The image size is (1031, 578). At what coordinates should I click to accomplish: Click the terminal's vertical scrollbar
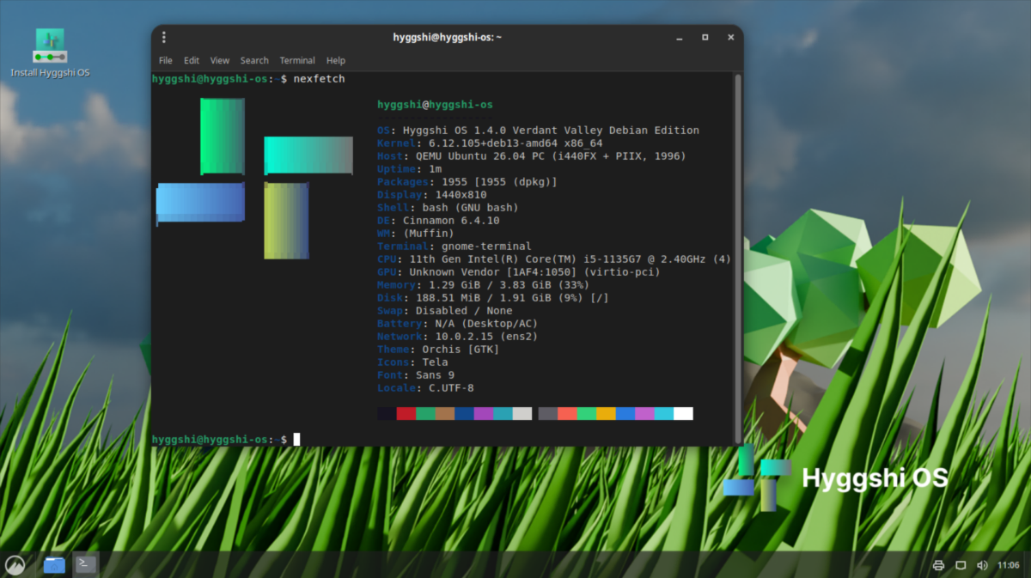coord(737,258)
